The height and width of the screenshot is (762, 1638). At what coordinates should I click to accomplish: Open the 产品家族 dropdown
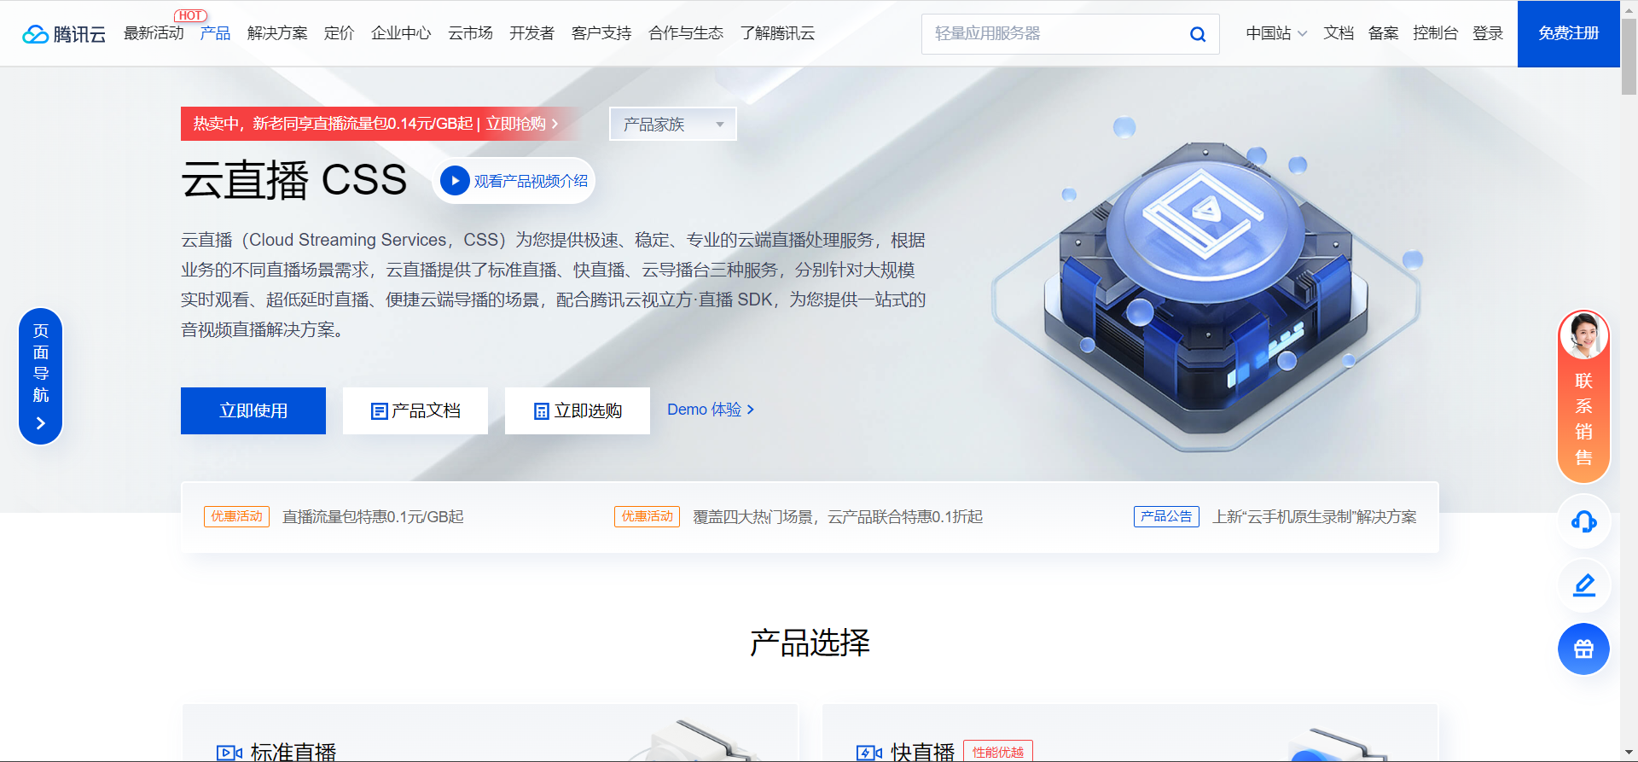(673, 125)
